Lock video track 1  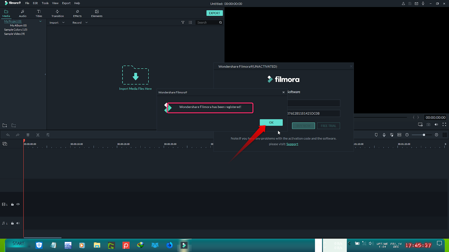(x=12, y=204)
